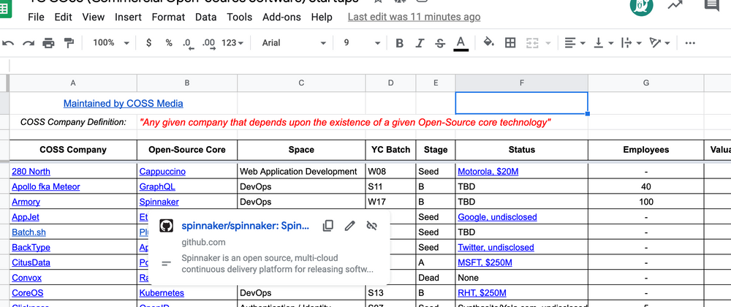Open 'MSFT, $250M' status link

pos(485,262)
